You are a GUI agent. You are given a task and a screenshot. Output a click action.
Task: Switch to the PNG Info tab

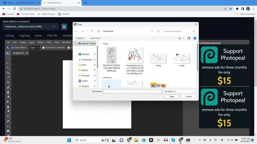point(52,36)
